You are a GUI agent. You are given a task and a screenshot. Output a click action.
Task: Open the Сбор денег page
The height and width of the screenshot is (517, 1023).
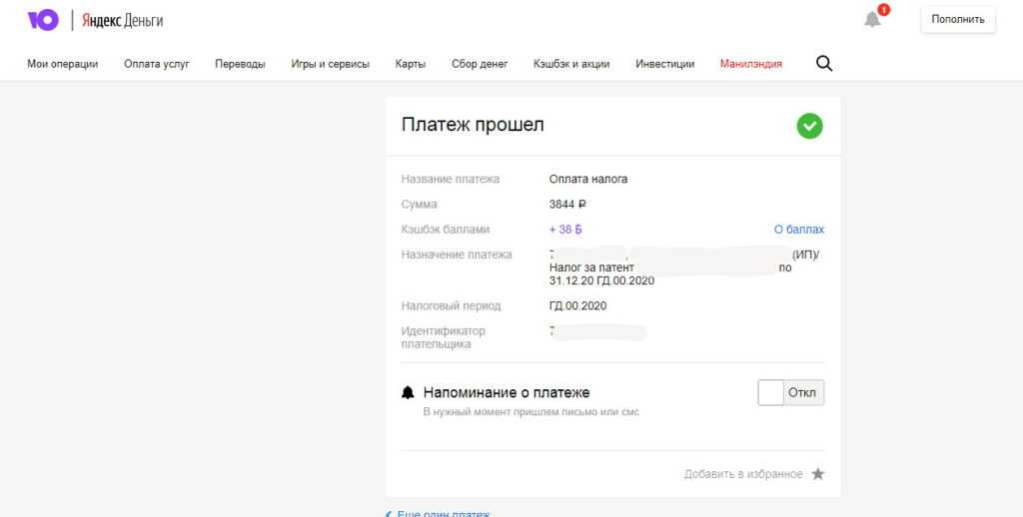pos(480,64)
